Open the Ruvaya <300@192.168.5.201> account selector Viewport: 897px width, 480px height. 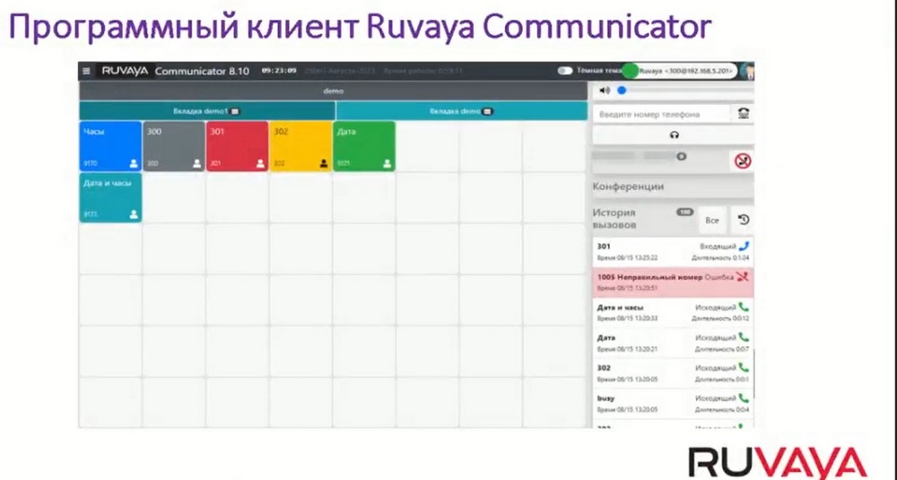(x=685, y=71)
